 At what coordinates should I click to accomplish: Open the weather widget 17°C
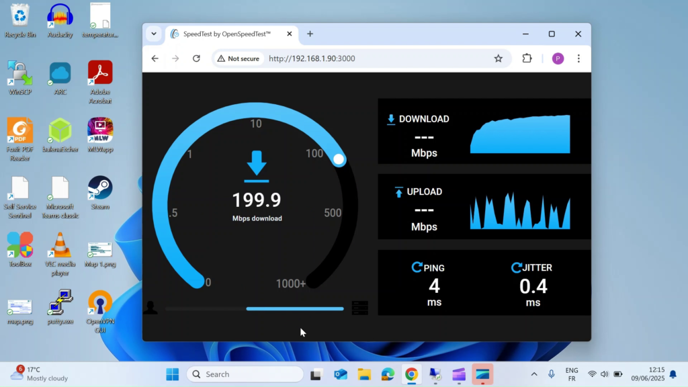[x=40, y=374]
